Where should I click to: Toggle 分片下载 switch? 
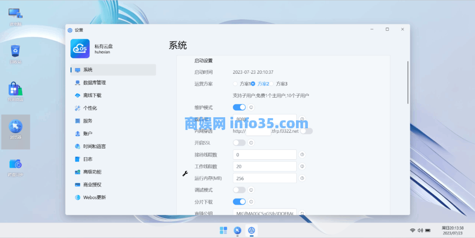click(239, 202)
